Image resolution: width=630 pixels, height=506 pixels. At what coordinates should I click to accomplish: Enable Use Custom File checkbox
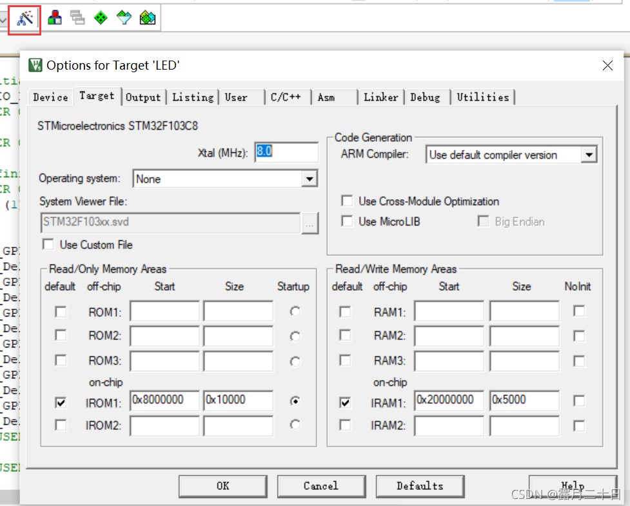point(48,244)
